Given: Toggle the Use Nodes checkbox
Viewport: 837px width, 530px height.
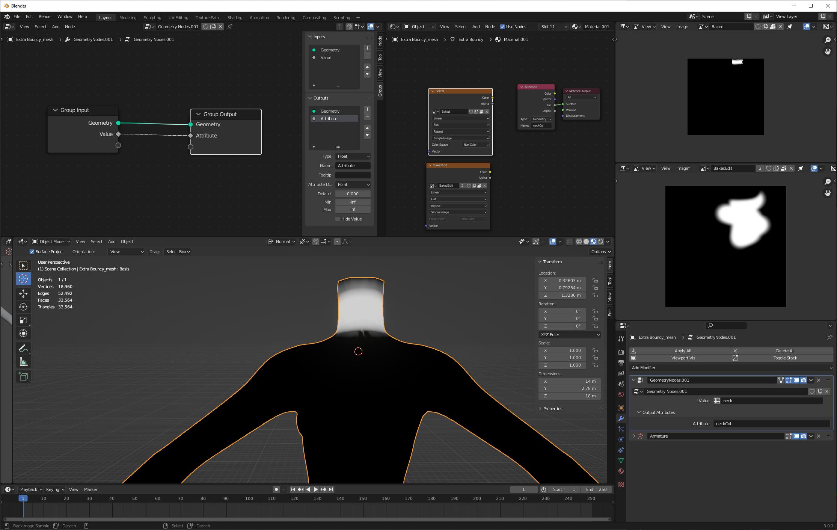Looking at the screenshot, I should tap(502, 27).
